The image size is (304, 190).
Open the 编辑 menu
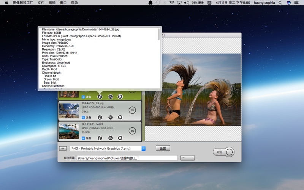52,3
